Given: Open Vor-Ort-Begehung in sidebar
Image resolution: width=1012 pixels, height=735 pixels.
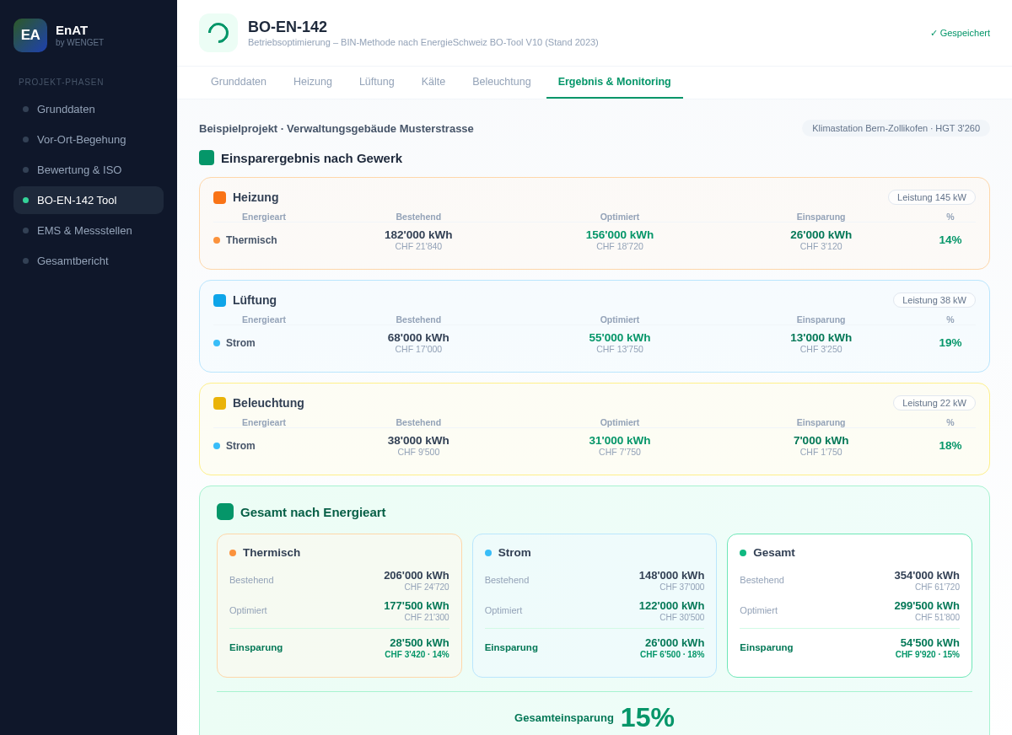Looking at the screenshot, I should (x=89, y=139).
